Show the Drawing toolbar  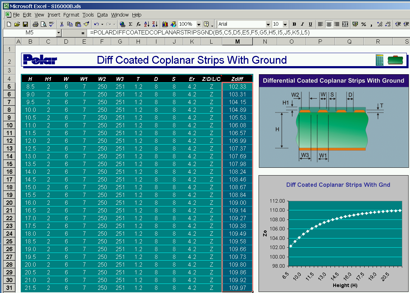tap(173, 24)
